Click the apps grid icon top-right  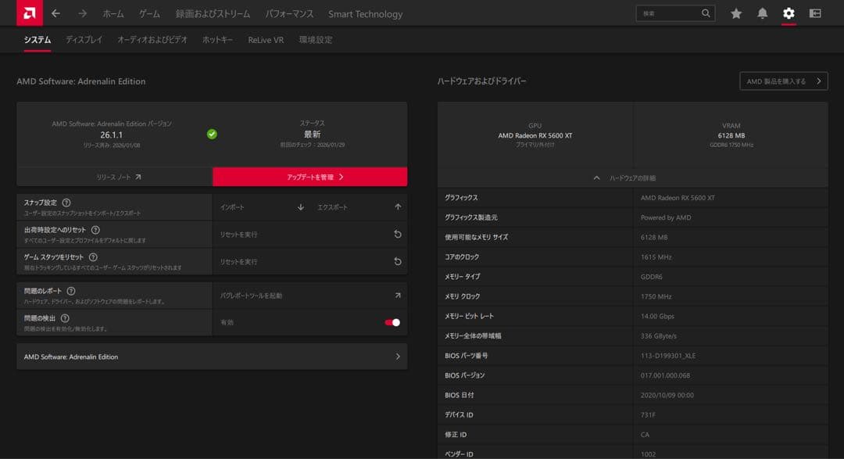[814, 13]
